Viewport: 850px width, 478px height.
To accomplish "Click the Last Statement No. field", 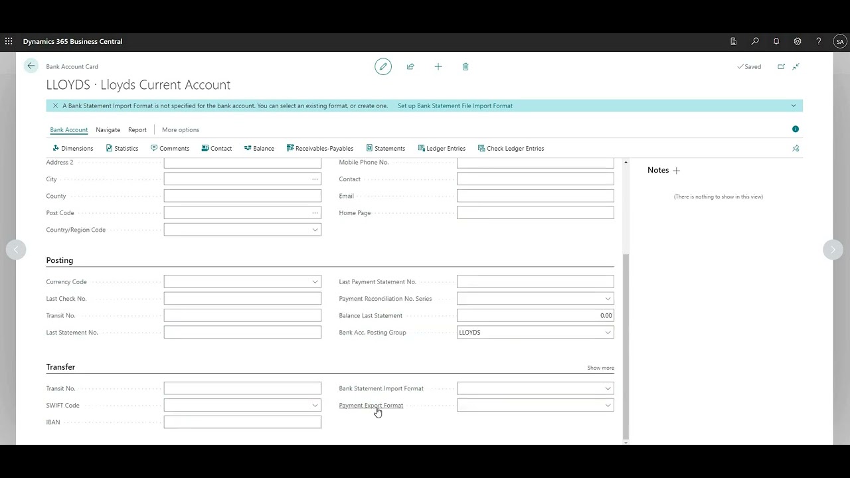I will tap(242, 333).
